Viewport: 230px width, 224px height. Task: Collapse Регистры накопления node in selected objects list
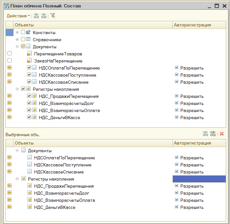pos(17,179)
